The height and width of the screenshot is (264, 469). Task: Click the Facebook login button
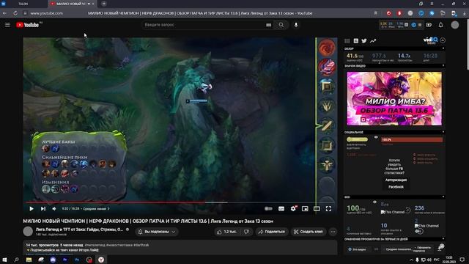click(396, 187)
